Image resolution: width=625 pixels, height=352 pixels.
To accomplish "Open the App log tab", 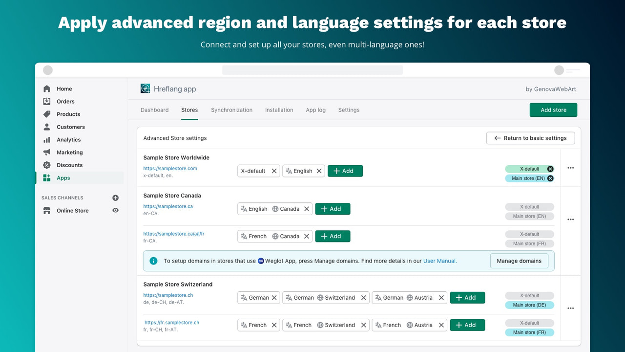I will (315, 110).
